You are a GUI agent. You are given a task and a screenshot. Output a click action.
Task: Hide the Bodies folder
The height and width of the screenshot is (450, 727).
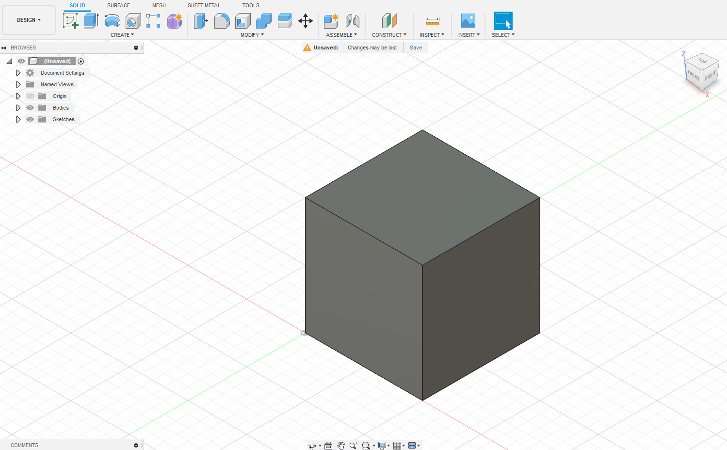(x=30, y=107)
